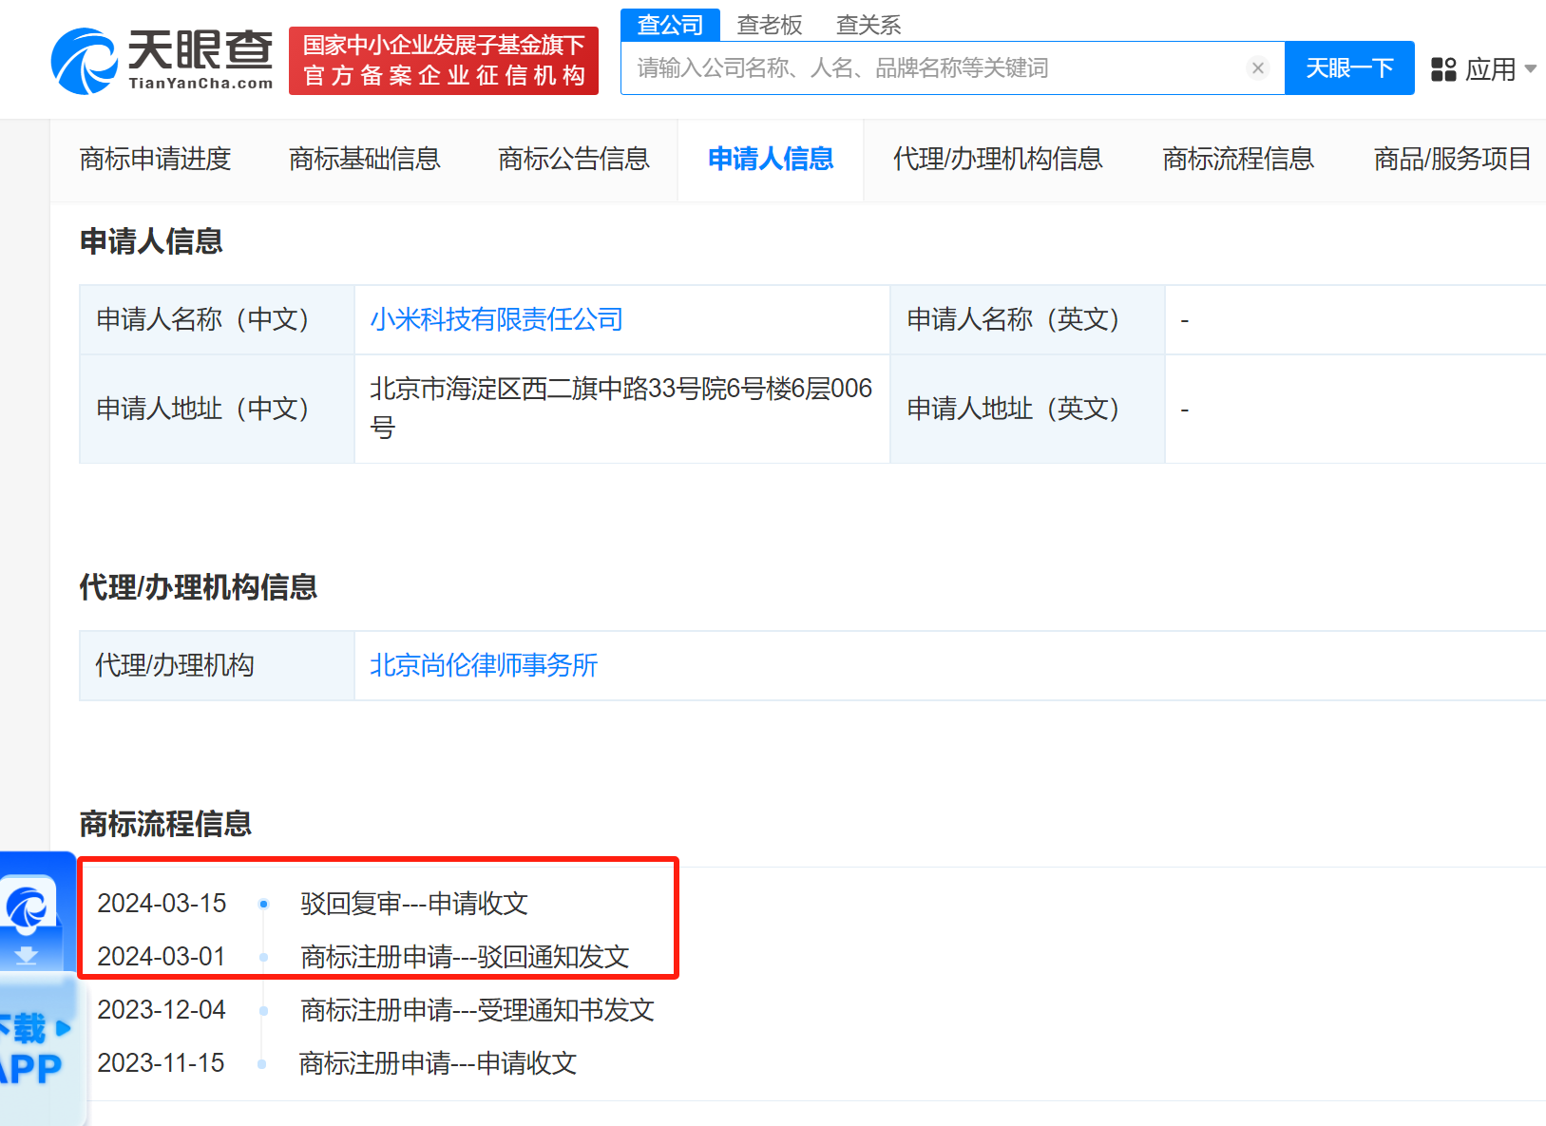Image resolution: width=1546 pixels, height=1126 pixels.
Task: Switch to the 查关系 search tab
Action: click(x=868, y=25)
